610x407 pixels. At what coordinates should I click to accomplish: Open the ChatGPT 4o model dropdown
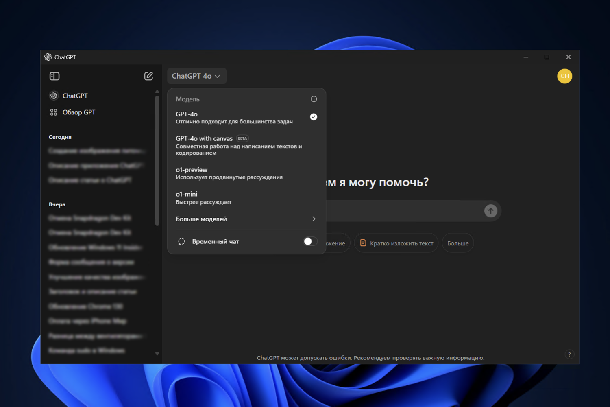click(x=196, y=76)
